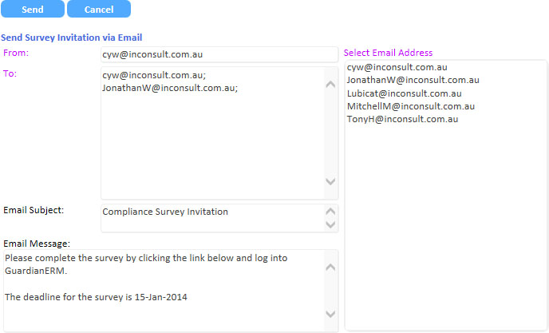Click inside the Email Message text area
The image size is (549, 333).
pyautogui.click(x=164, y=291)
